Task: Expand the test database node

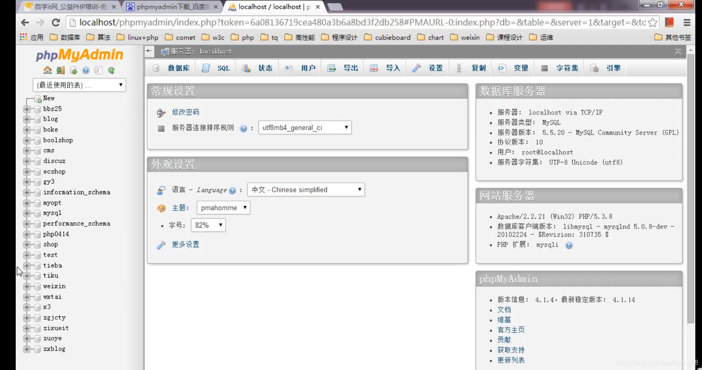Action: point(27,255)
